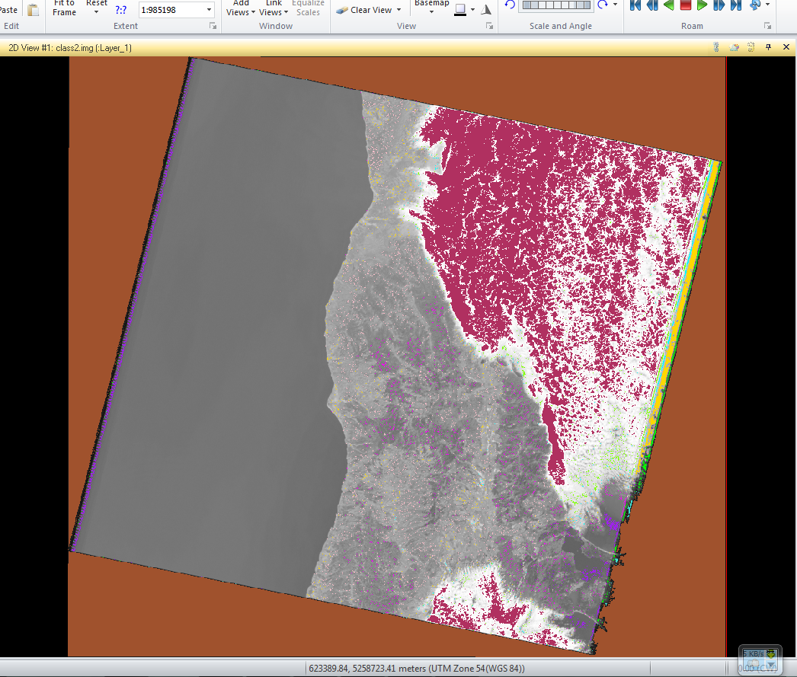Open the Add Views menu
This screenshot has height=677, width=797.
click(241, 8)
